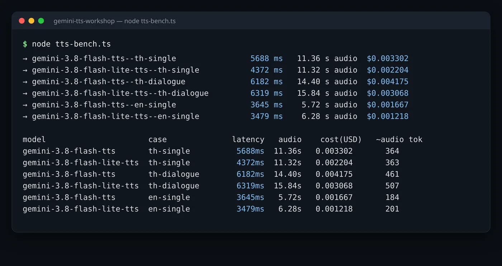
Task: Click the yellow minimize window button
Action: coord(31,21)
